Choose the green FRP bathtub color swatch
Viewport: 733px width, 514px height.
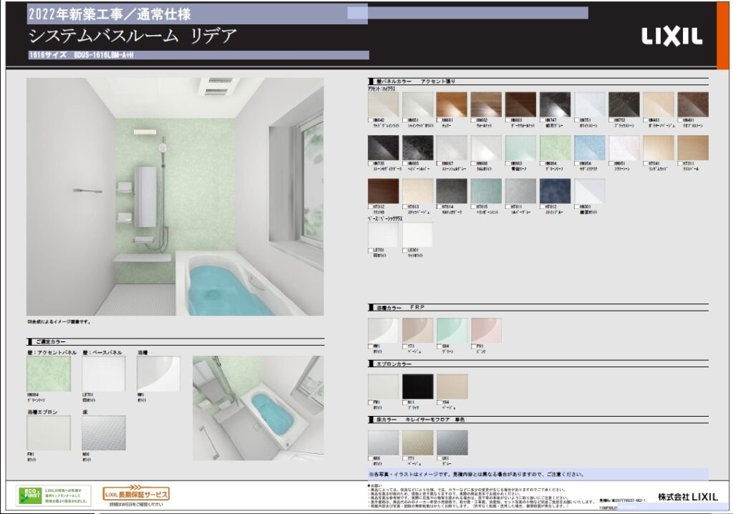point(452,330)
